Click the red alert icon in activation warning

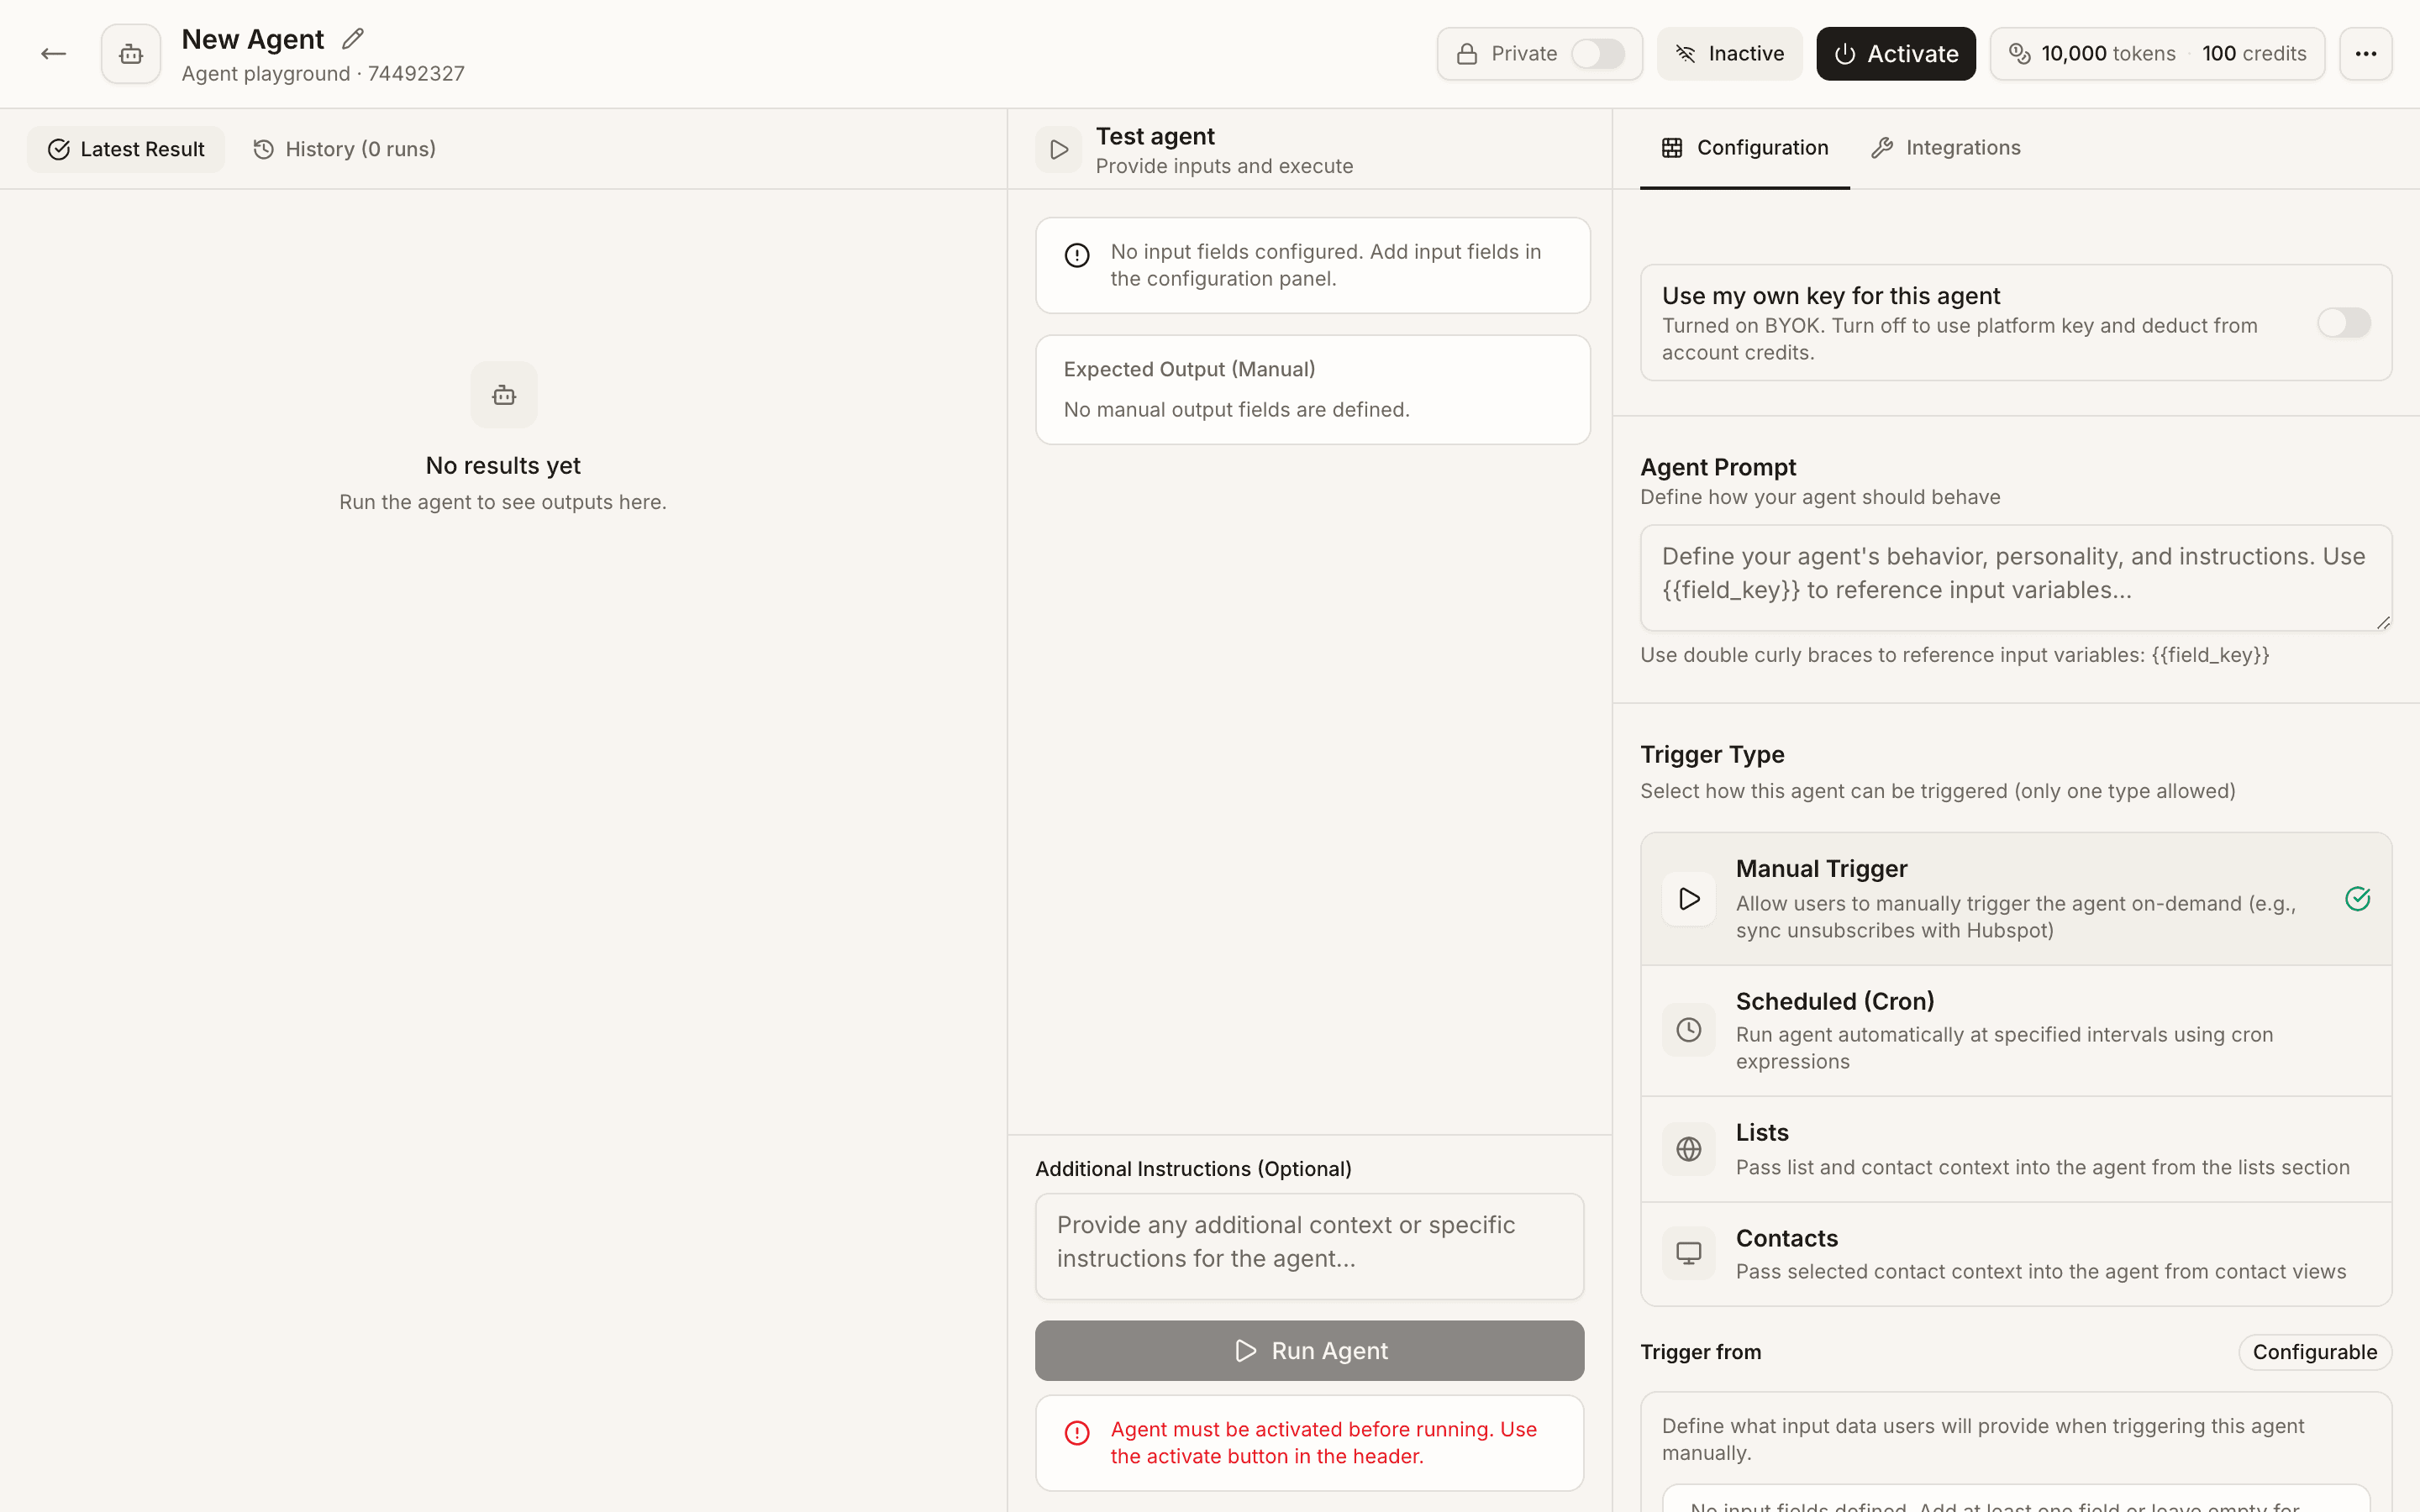(1077, 1433)
